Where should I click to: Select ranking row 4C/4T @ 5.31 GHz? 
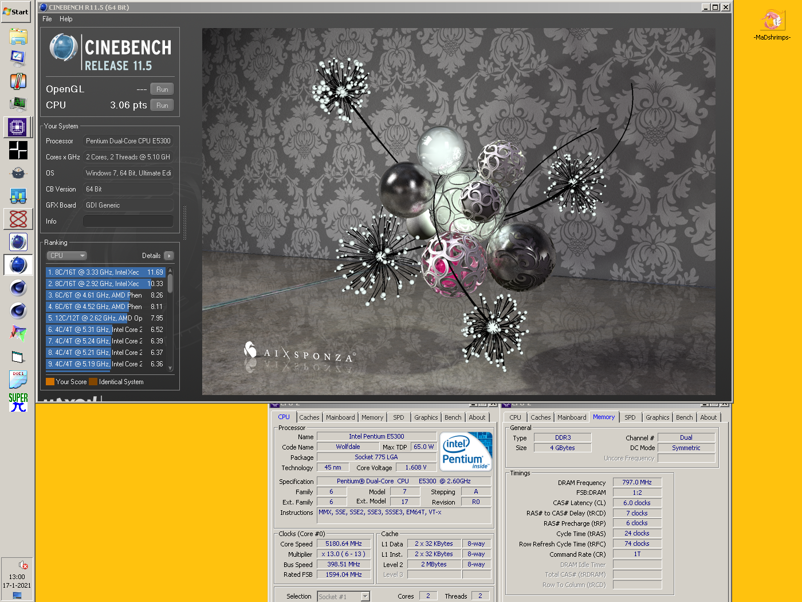click(x=105, y=330)
